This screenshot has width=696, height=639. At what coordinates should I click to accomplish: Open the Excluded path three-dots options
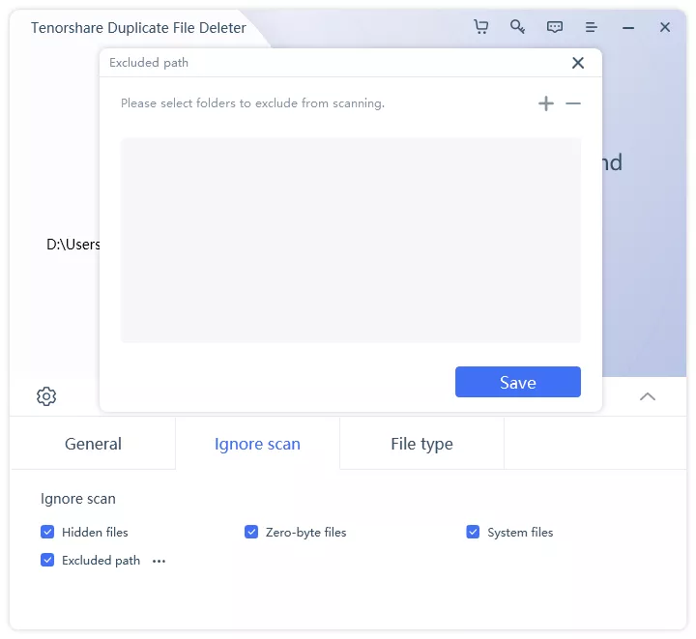click(x=159, y=562)
